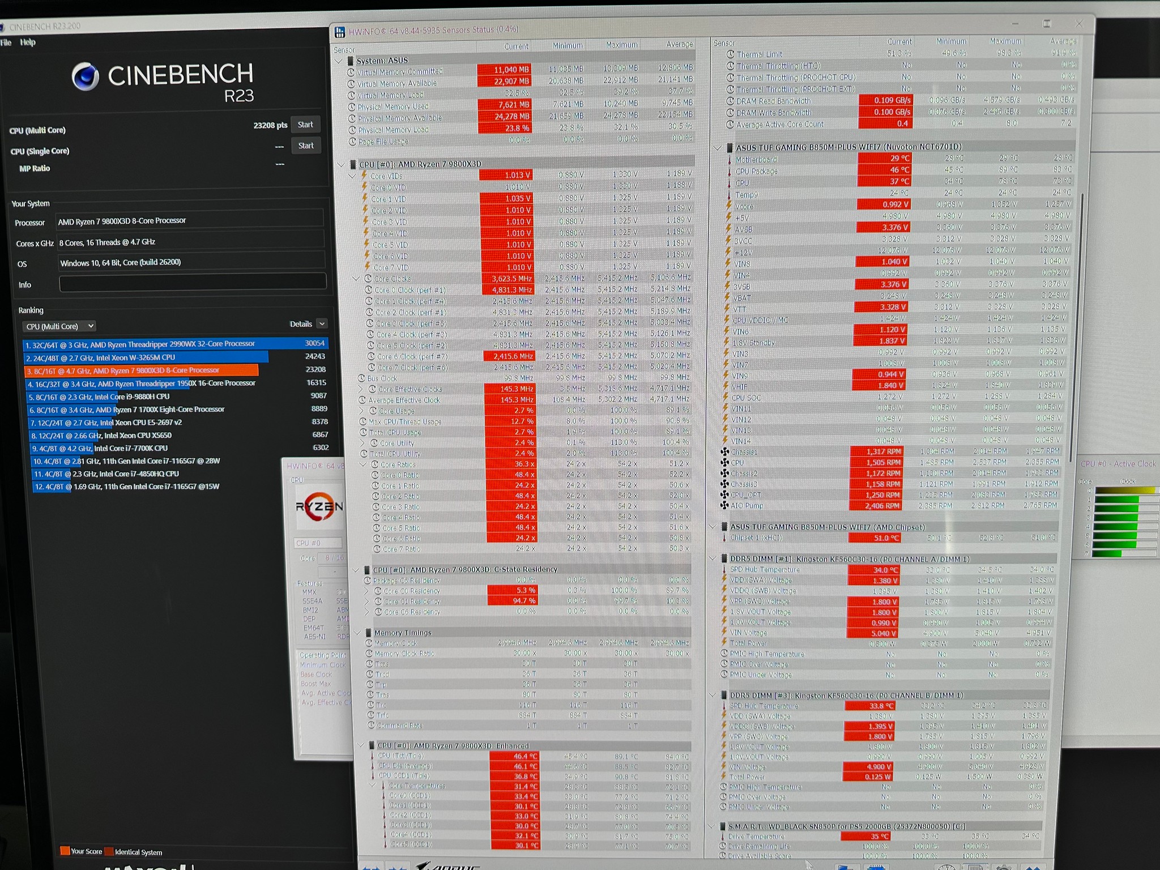The image size is (1160, 870).
Task: Expand the Core Usage node
Action: [x=361, y=411]
